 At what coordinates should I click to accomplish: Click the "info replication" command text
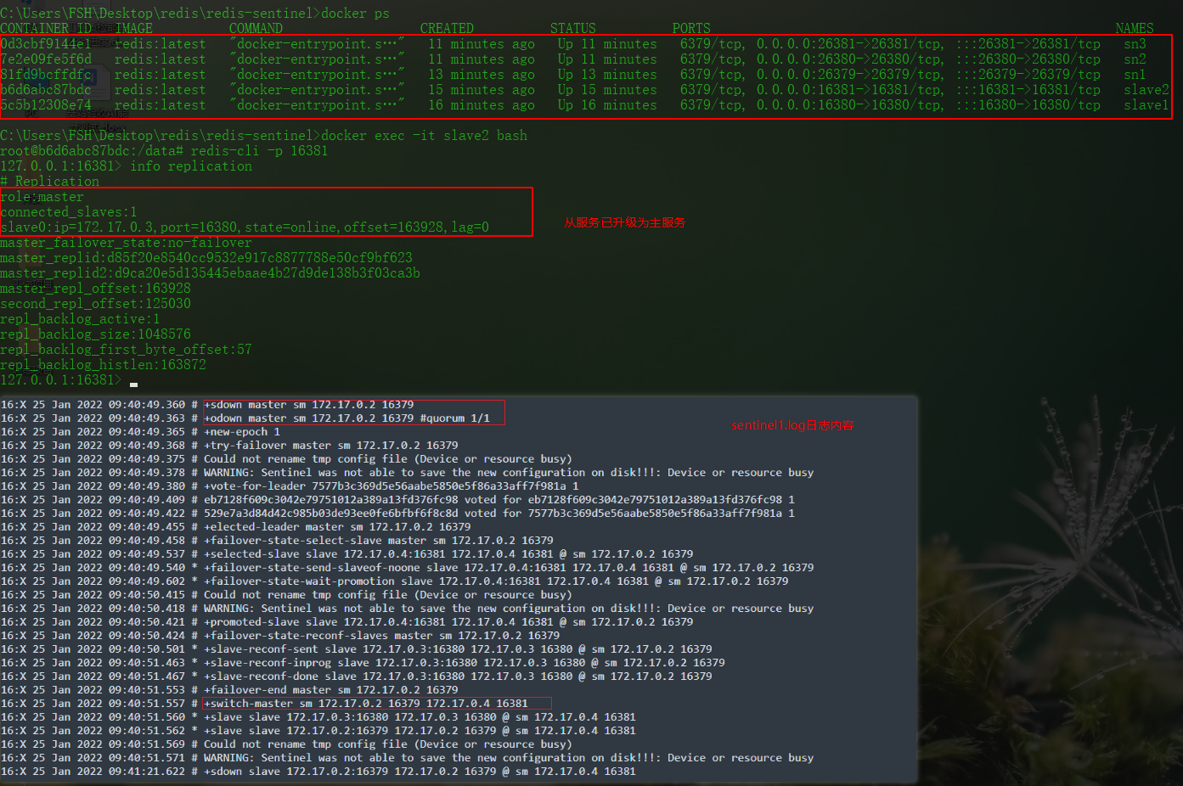pos(191,166)
